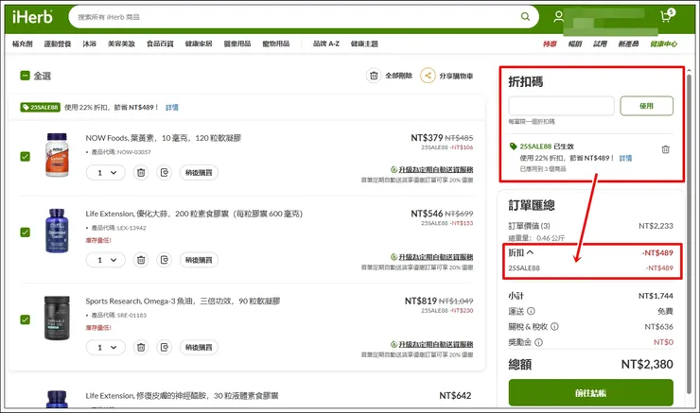Click the delete-all trash icon
700x413 pixels.
point(374,76)
